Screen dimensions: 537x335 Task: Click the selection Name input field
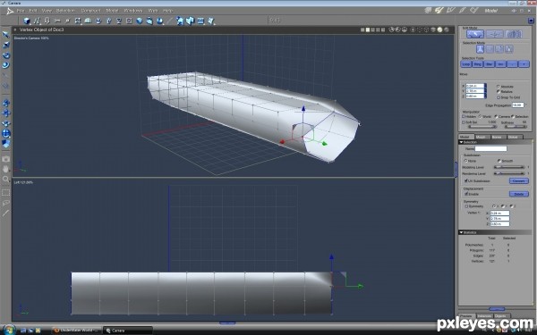tap(490, 148)
